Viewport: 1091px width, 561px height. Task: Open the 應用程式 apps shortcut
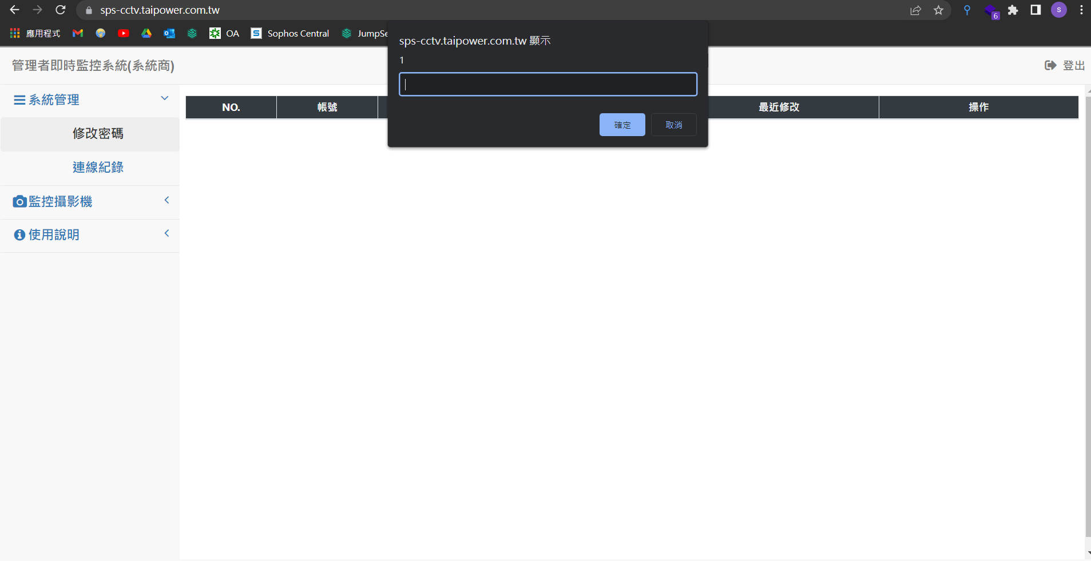[35, 33]
